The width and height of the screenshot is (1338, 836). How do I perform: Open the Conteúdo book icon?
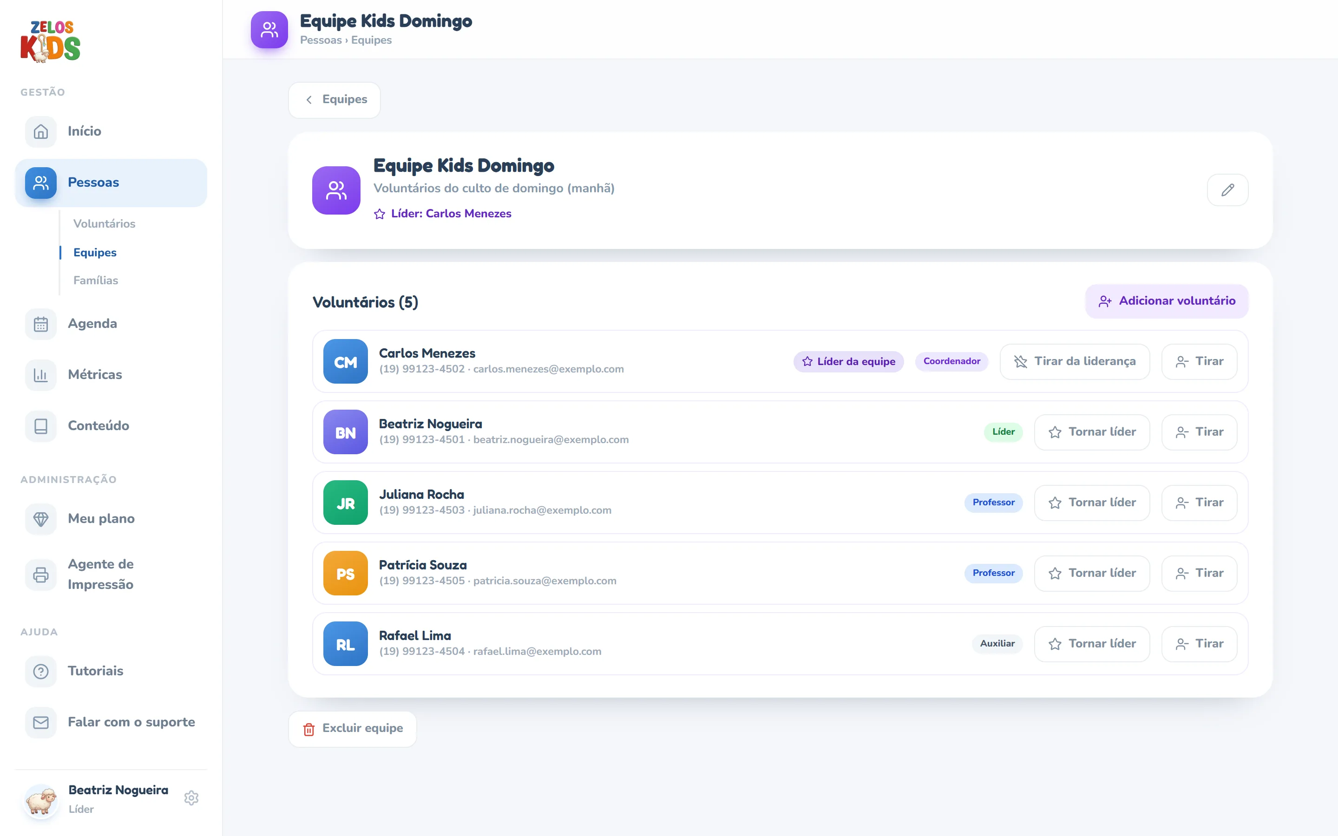41,426
